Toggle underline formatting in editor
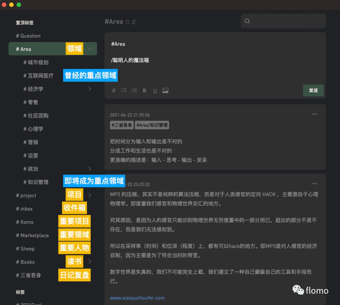The image size is (340, 305). click(x=155, y=90)
